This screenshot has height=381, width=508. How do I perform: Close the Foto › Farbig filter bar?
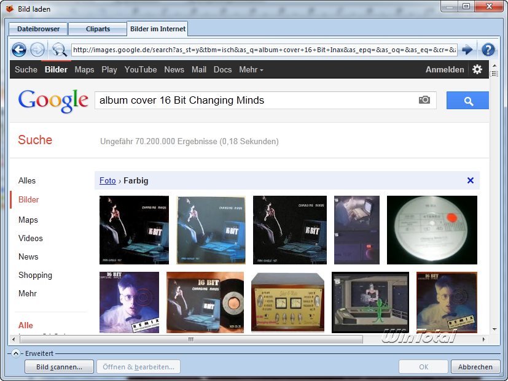(471, 180)
